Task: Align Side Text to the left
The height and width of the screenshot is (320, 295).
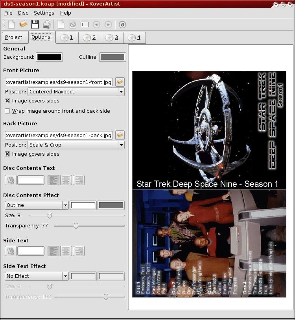Action: 53,251
